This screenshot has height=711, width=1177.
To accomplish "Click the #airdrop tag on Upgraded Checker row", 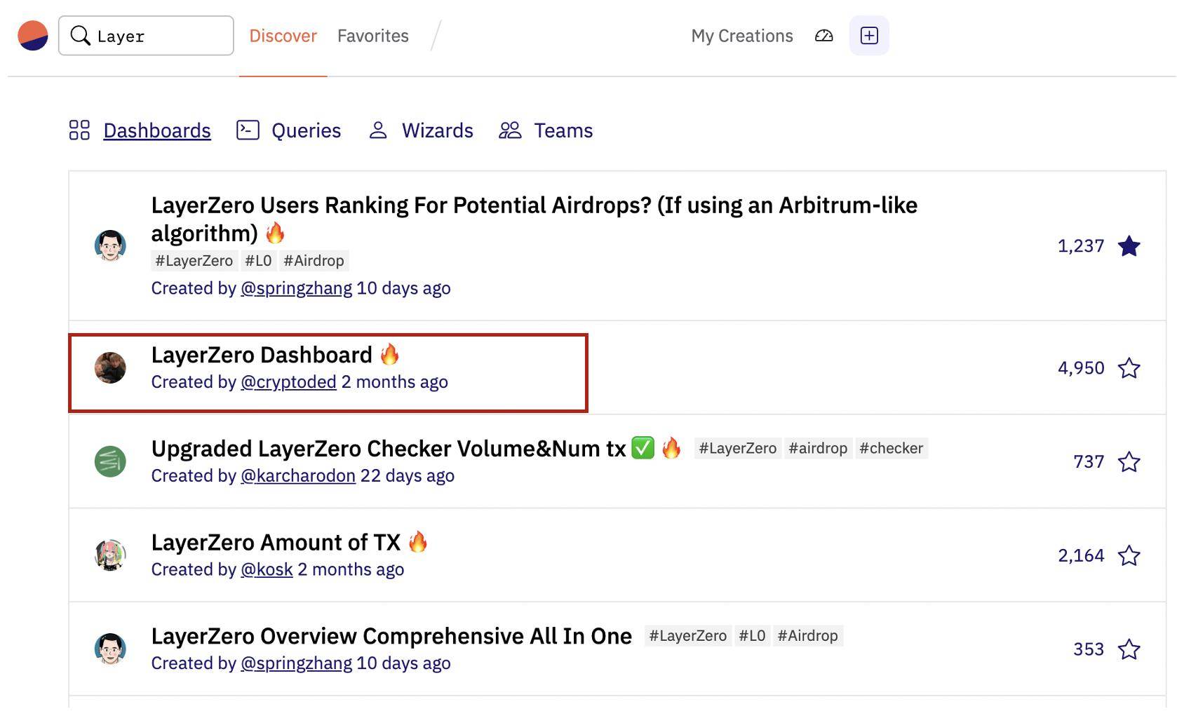I will [818, 448].
